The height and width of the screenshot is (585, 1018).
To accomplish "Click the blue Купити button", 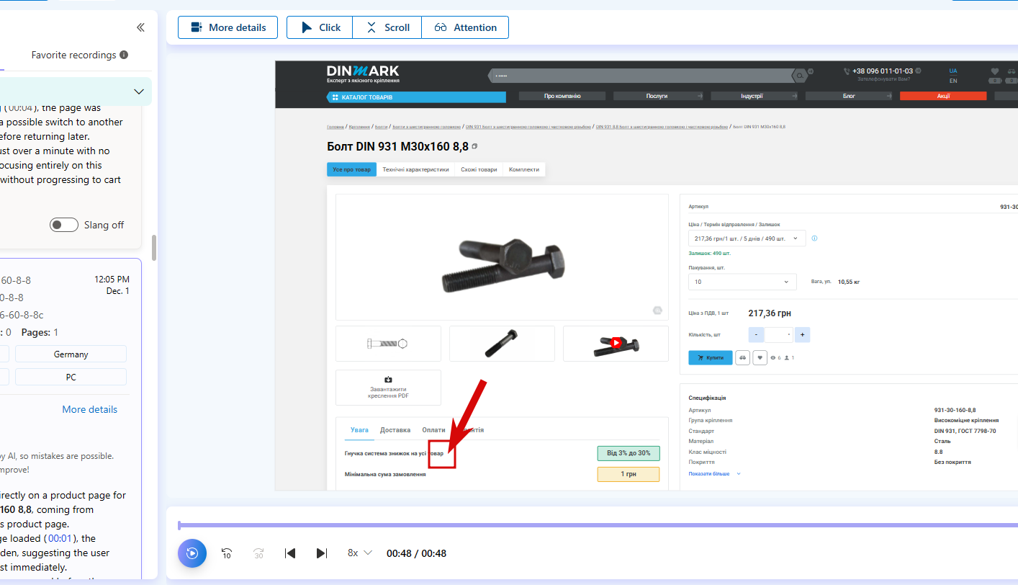I will tap(710, 357).
